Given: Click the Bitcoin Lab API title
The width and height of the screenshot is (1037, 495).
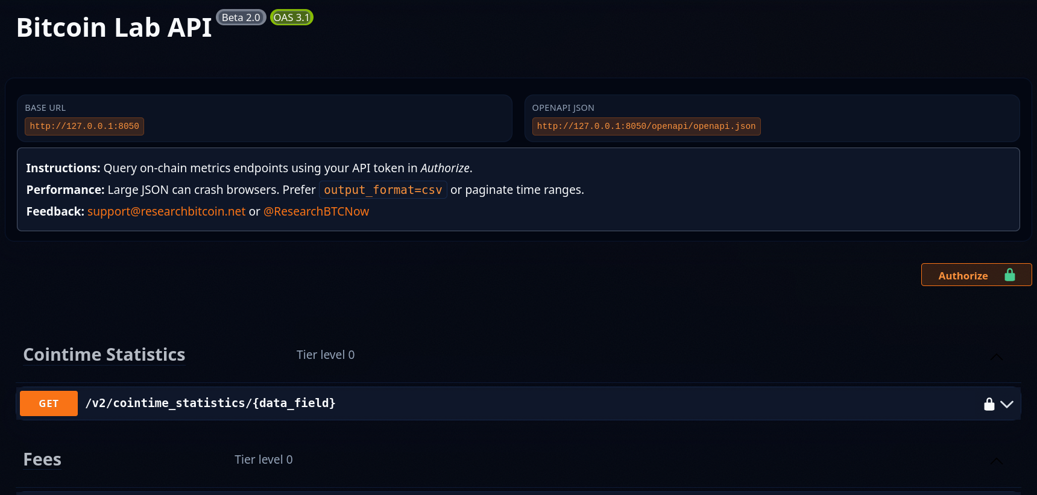Looking at the screenshot, I should tap(114, 28).
